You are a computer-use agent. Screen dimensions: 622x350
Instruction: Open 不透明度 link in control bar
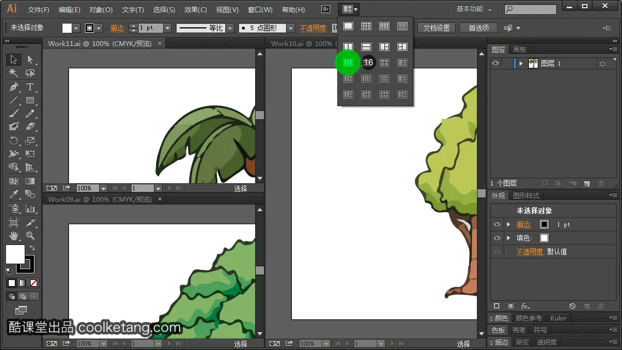point(313,28)
